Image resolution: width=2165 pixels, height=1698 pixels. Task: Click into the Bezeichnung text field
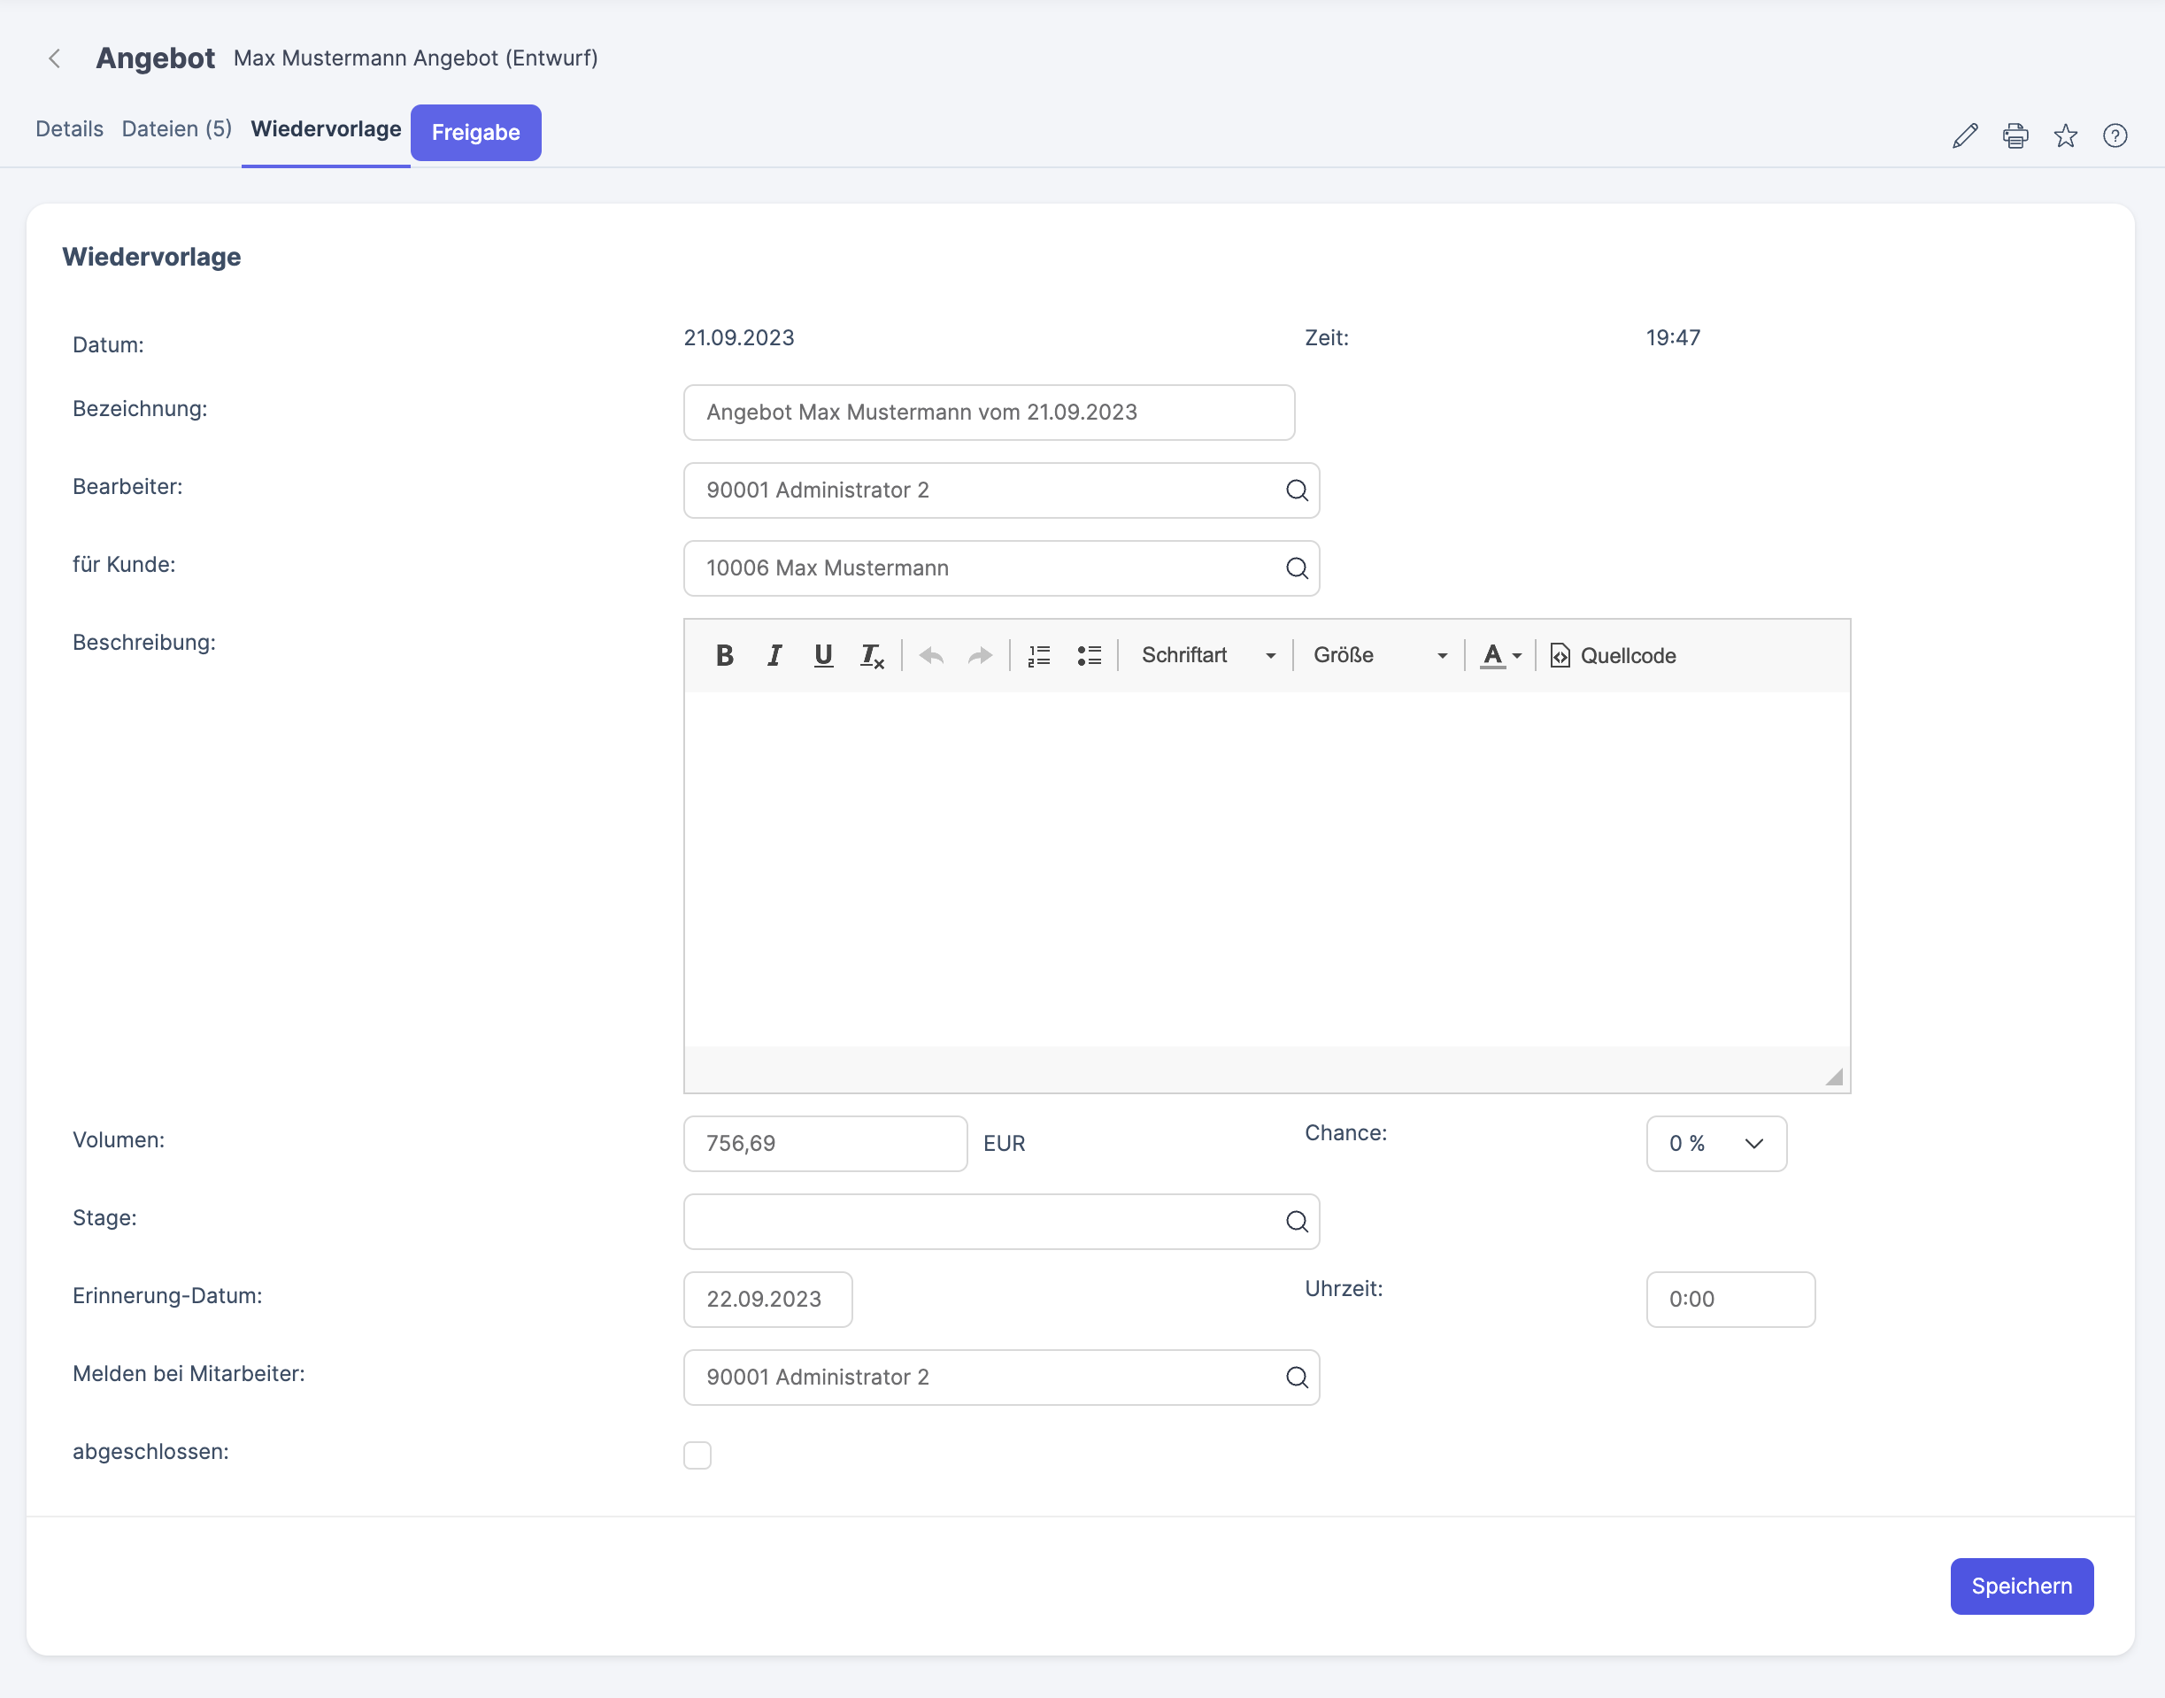(989, 413)
